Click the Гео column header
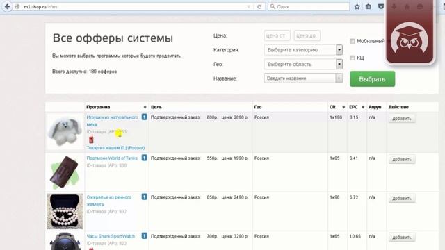Viewport: 445px width, 250px height. (x=258, y=107)
